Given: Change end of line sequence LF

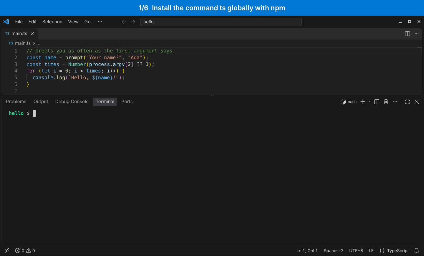Looking at the screenshot, I should (x=371, y=251).
